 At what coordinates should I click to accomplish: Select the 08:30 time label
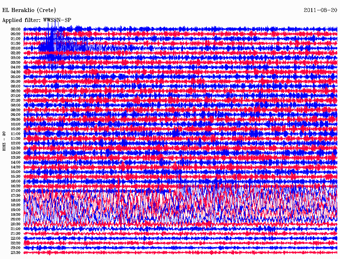[16, 110]
